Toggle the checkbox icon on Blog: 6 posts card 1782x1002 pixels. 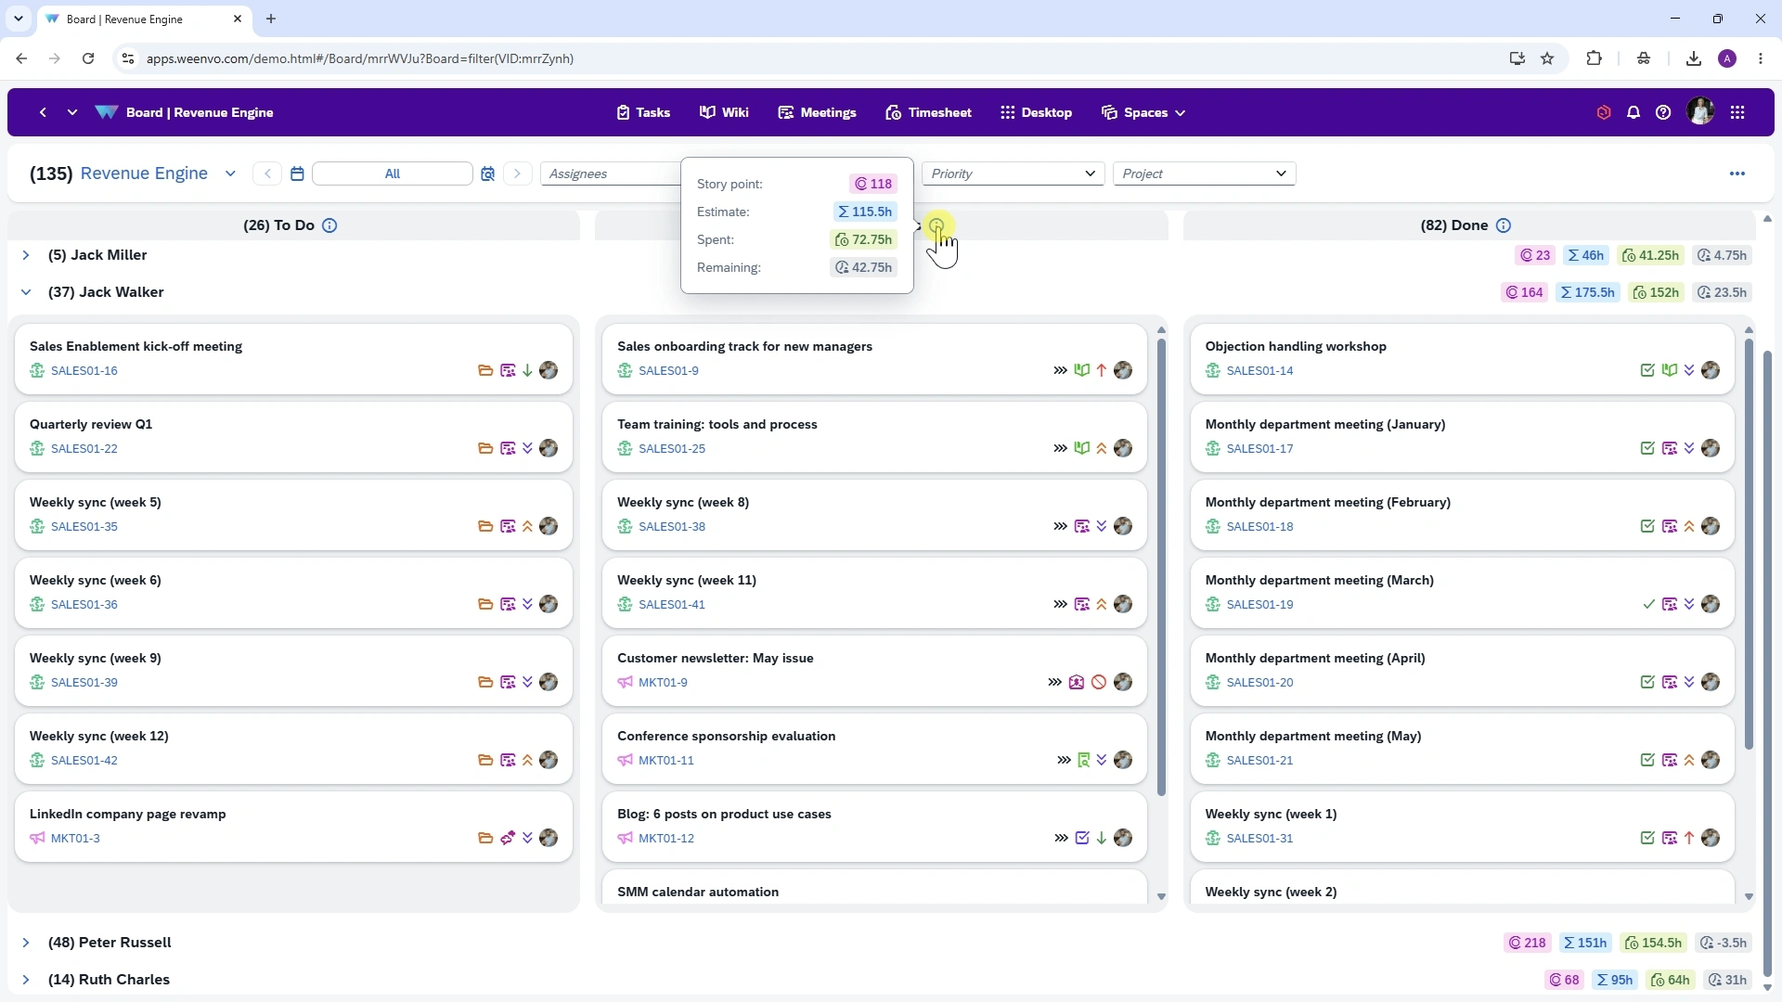click(x=1082, y=838)
